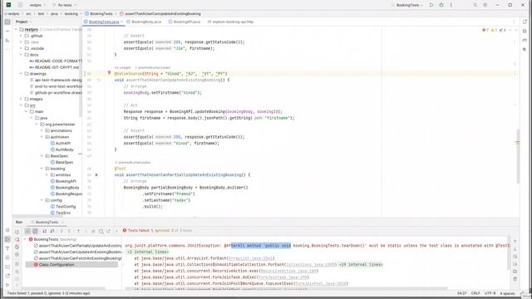Collapse the docs folder
This screenshot has height=299, width=532.
pos(21,55)
